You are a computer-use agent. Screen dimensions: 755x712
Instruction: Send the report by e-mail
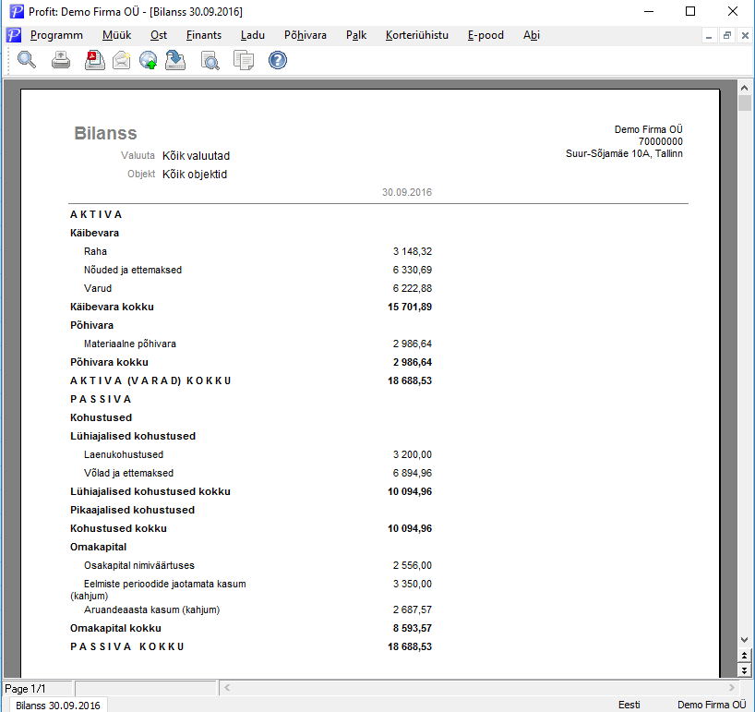pyautogui.click(x=121, y=60)
